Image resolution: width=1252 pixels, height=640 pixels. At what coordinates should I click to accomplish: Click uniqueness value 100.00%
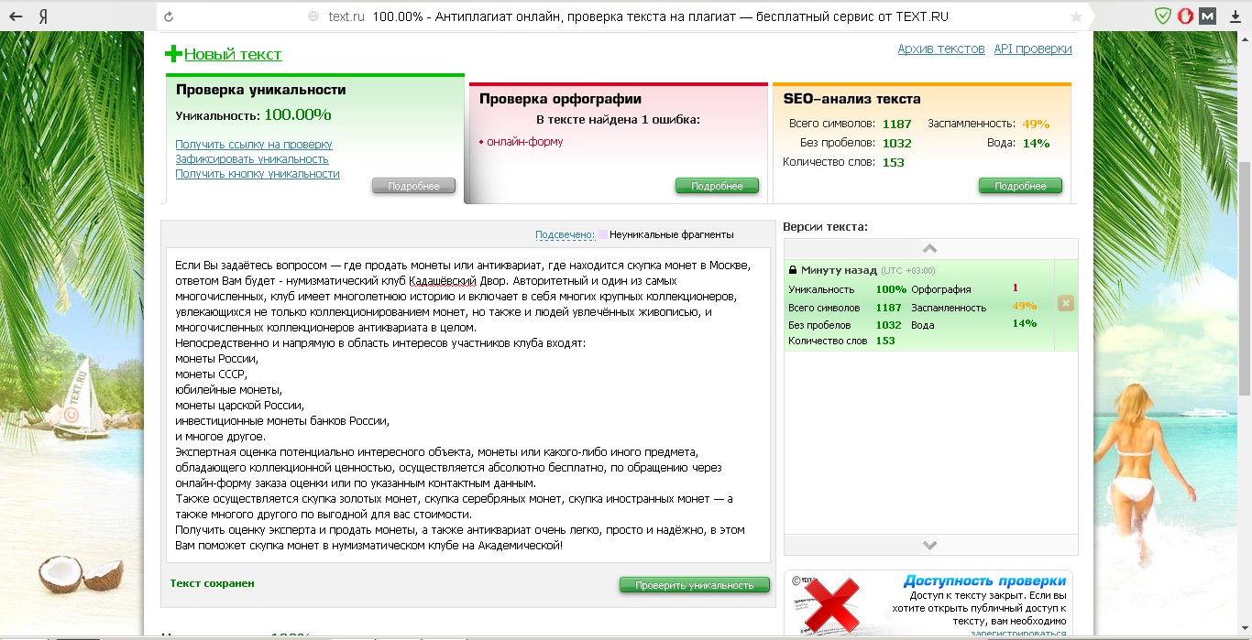tap(298, 114)
